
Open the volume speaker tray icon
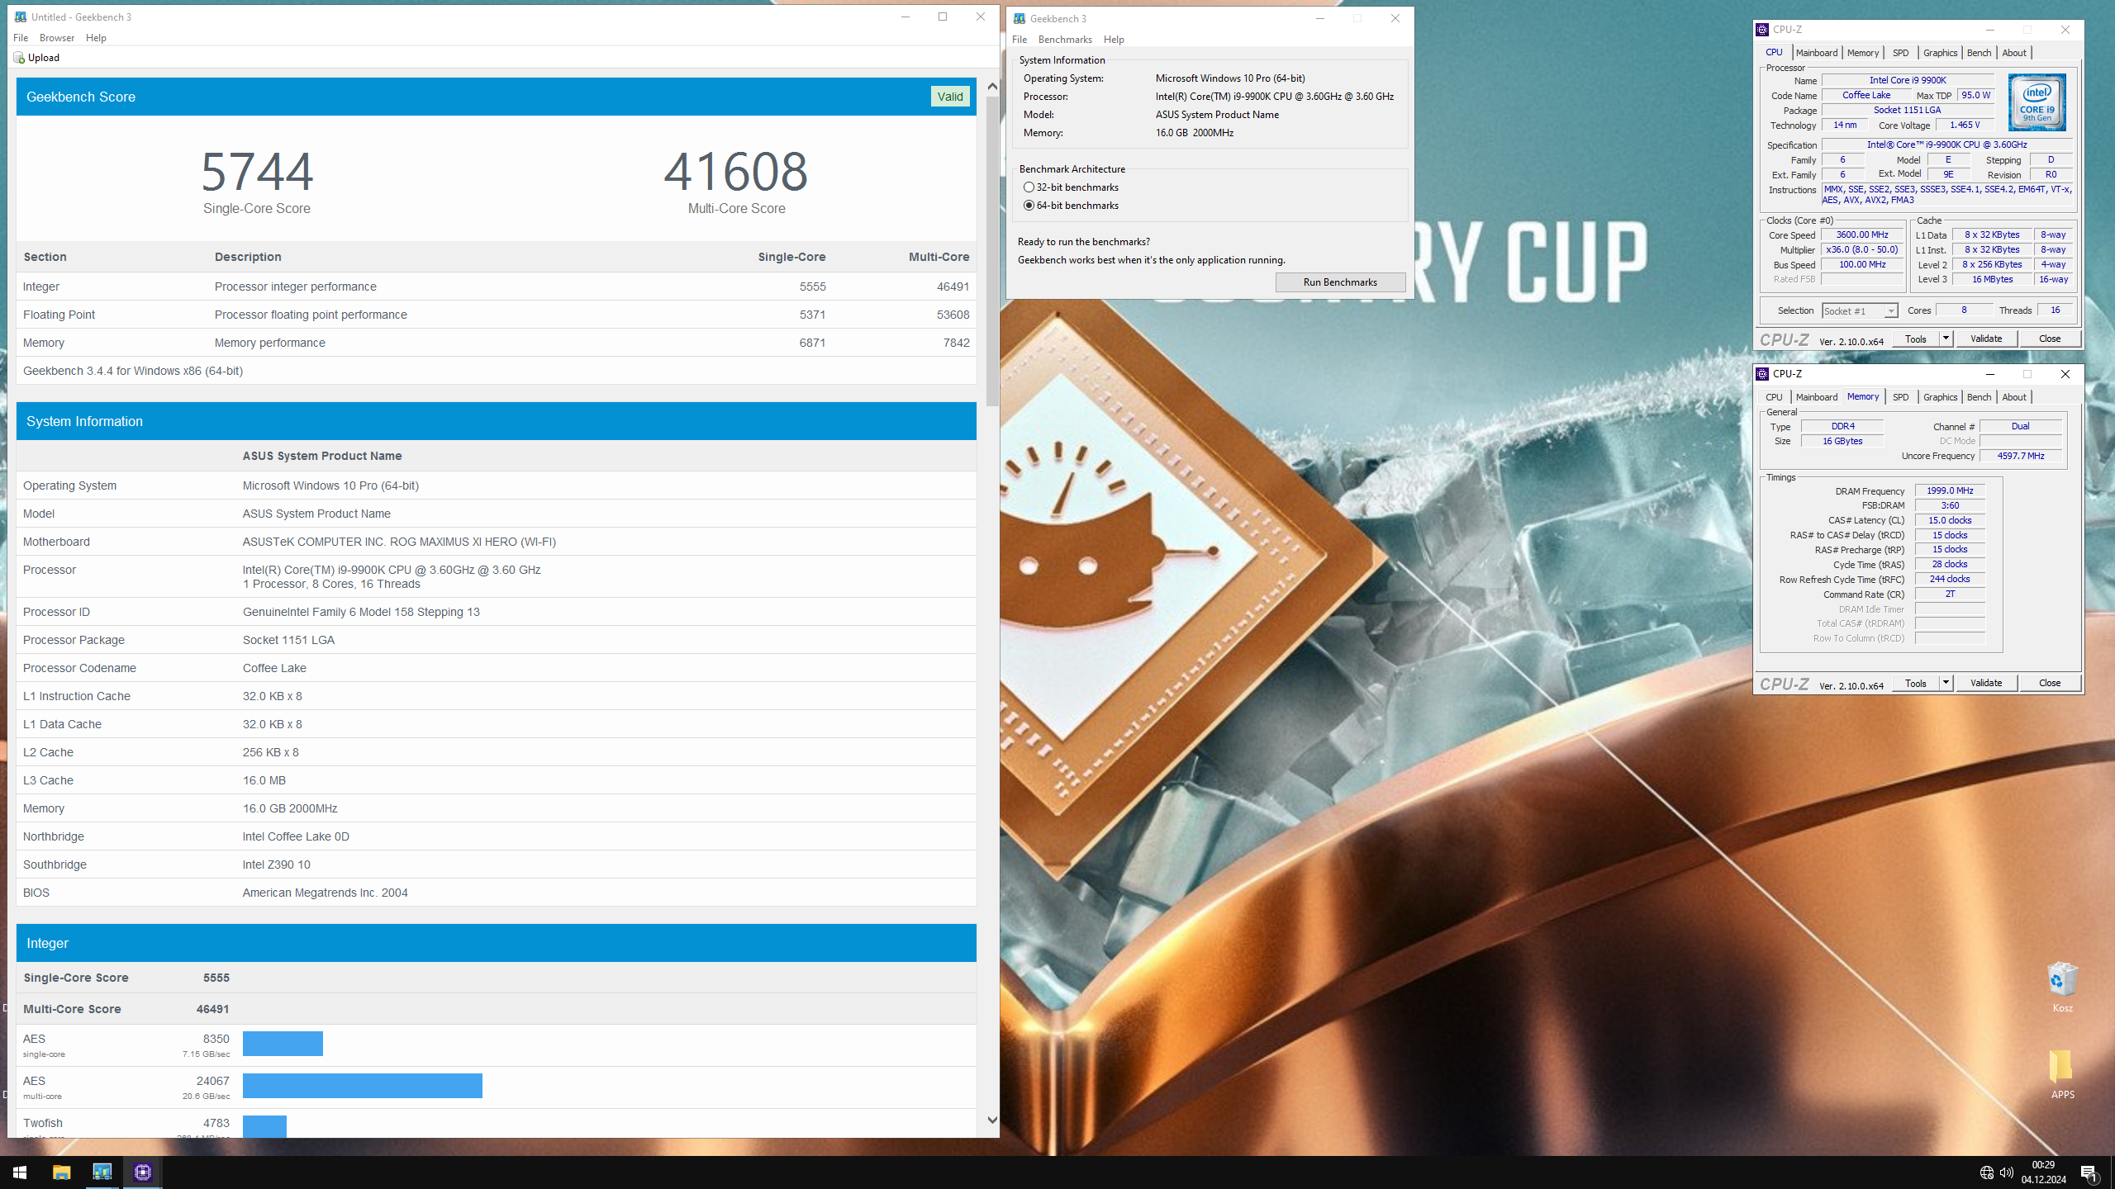tap(2006, 1172)
